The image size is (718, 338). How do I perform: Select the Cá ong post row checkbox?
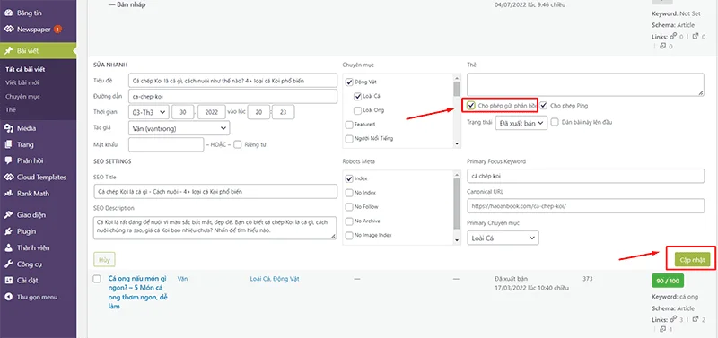[x=97, y=279]
